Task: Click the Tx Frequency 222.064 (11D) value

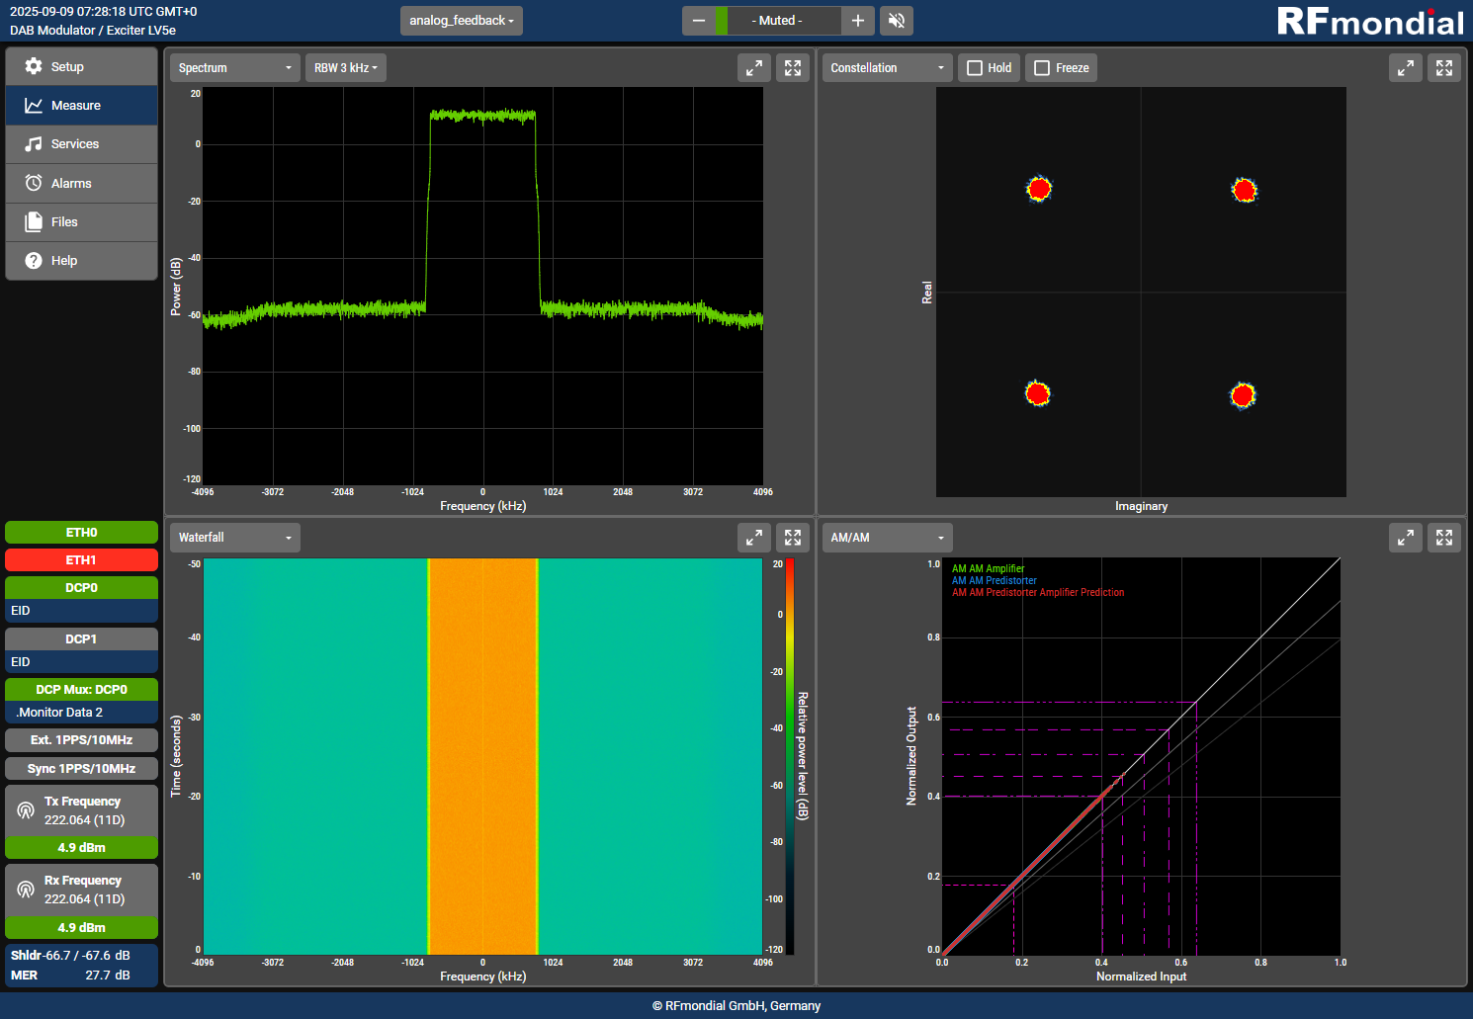Action: pos(84,820)
